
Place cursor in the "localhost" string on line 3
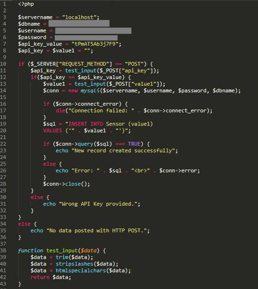pyautogui.click(x=79, y=17)
